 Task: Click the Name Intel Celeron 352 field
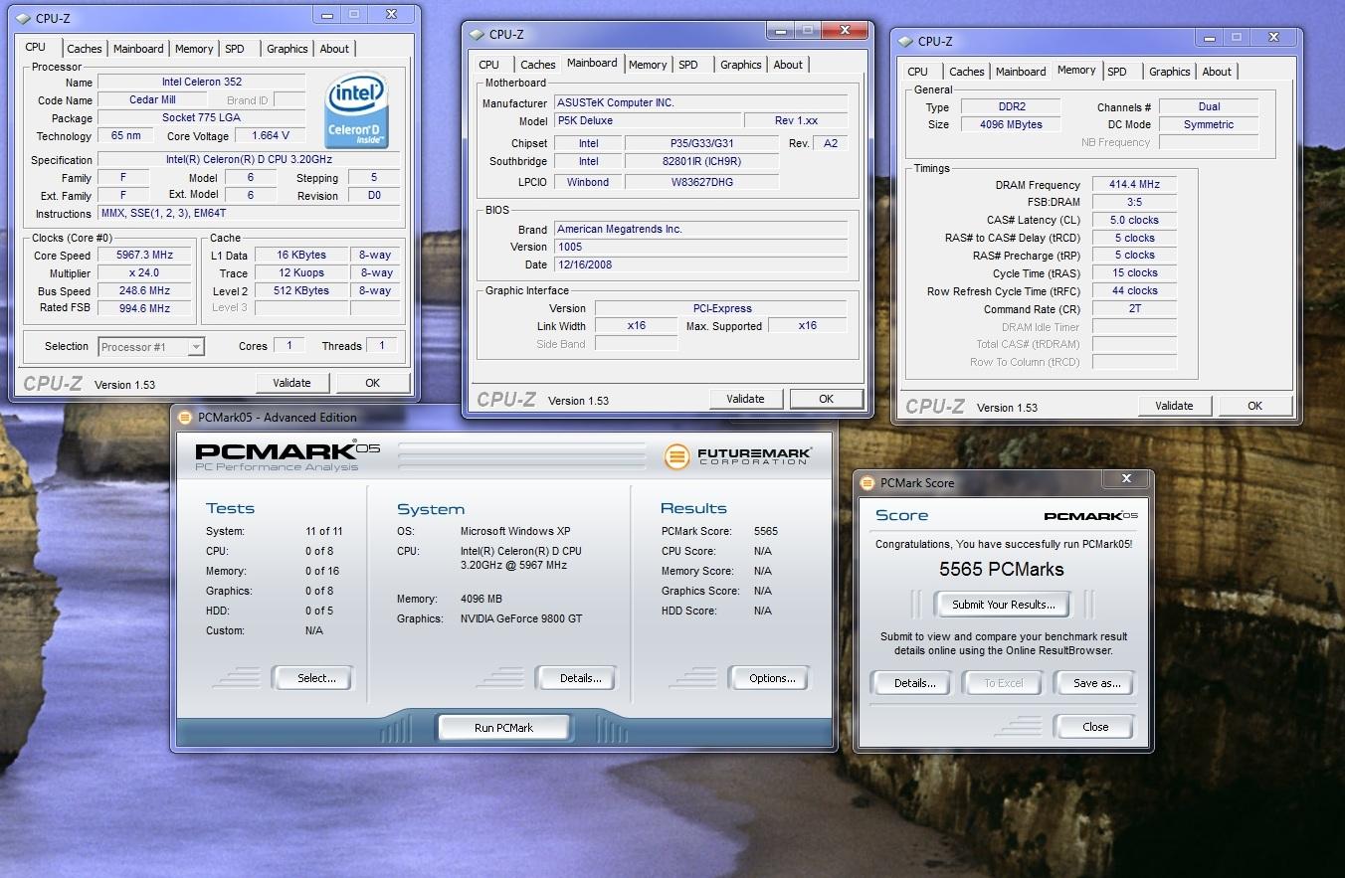pos(202,83)
